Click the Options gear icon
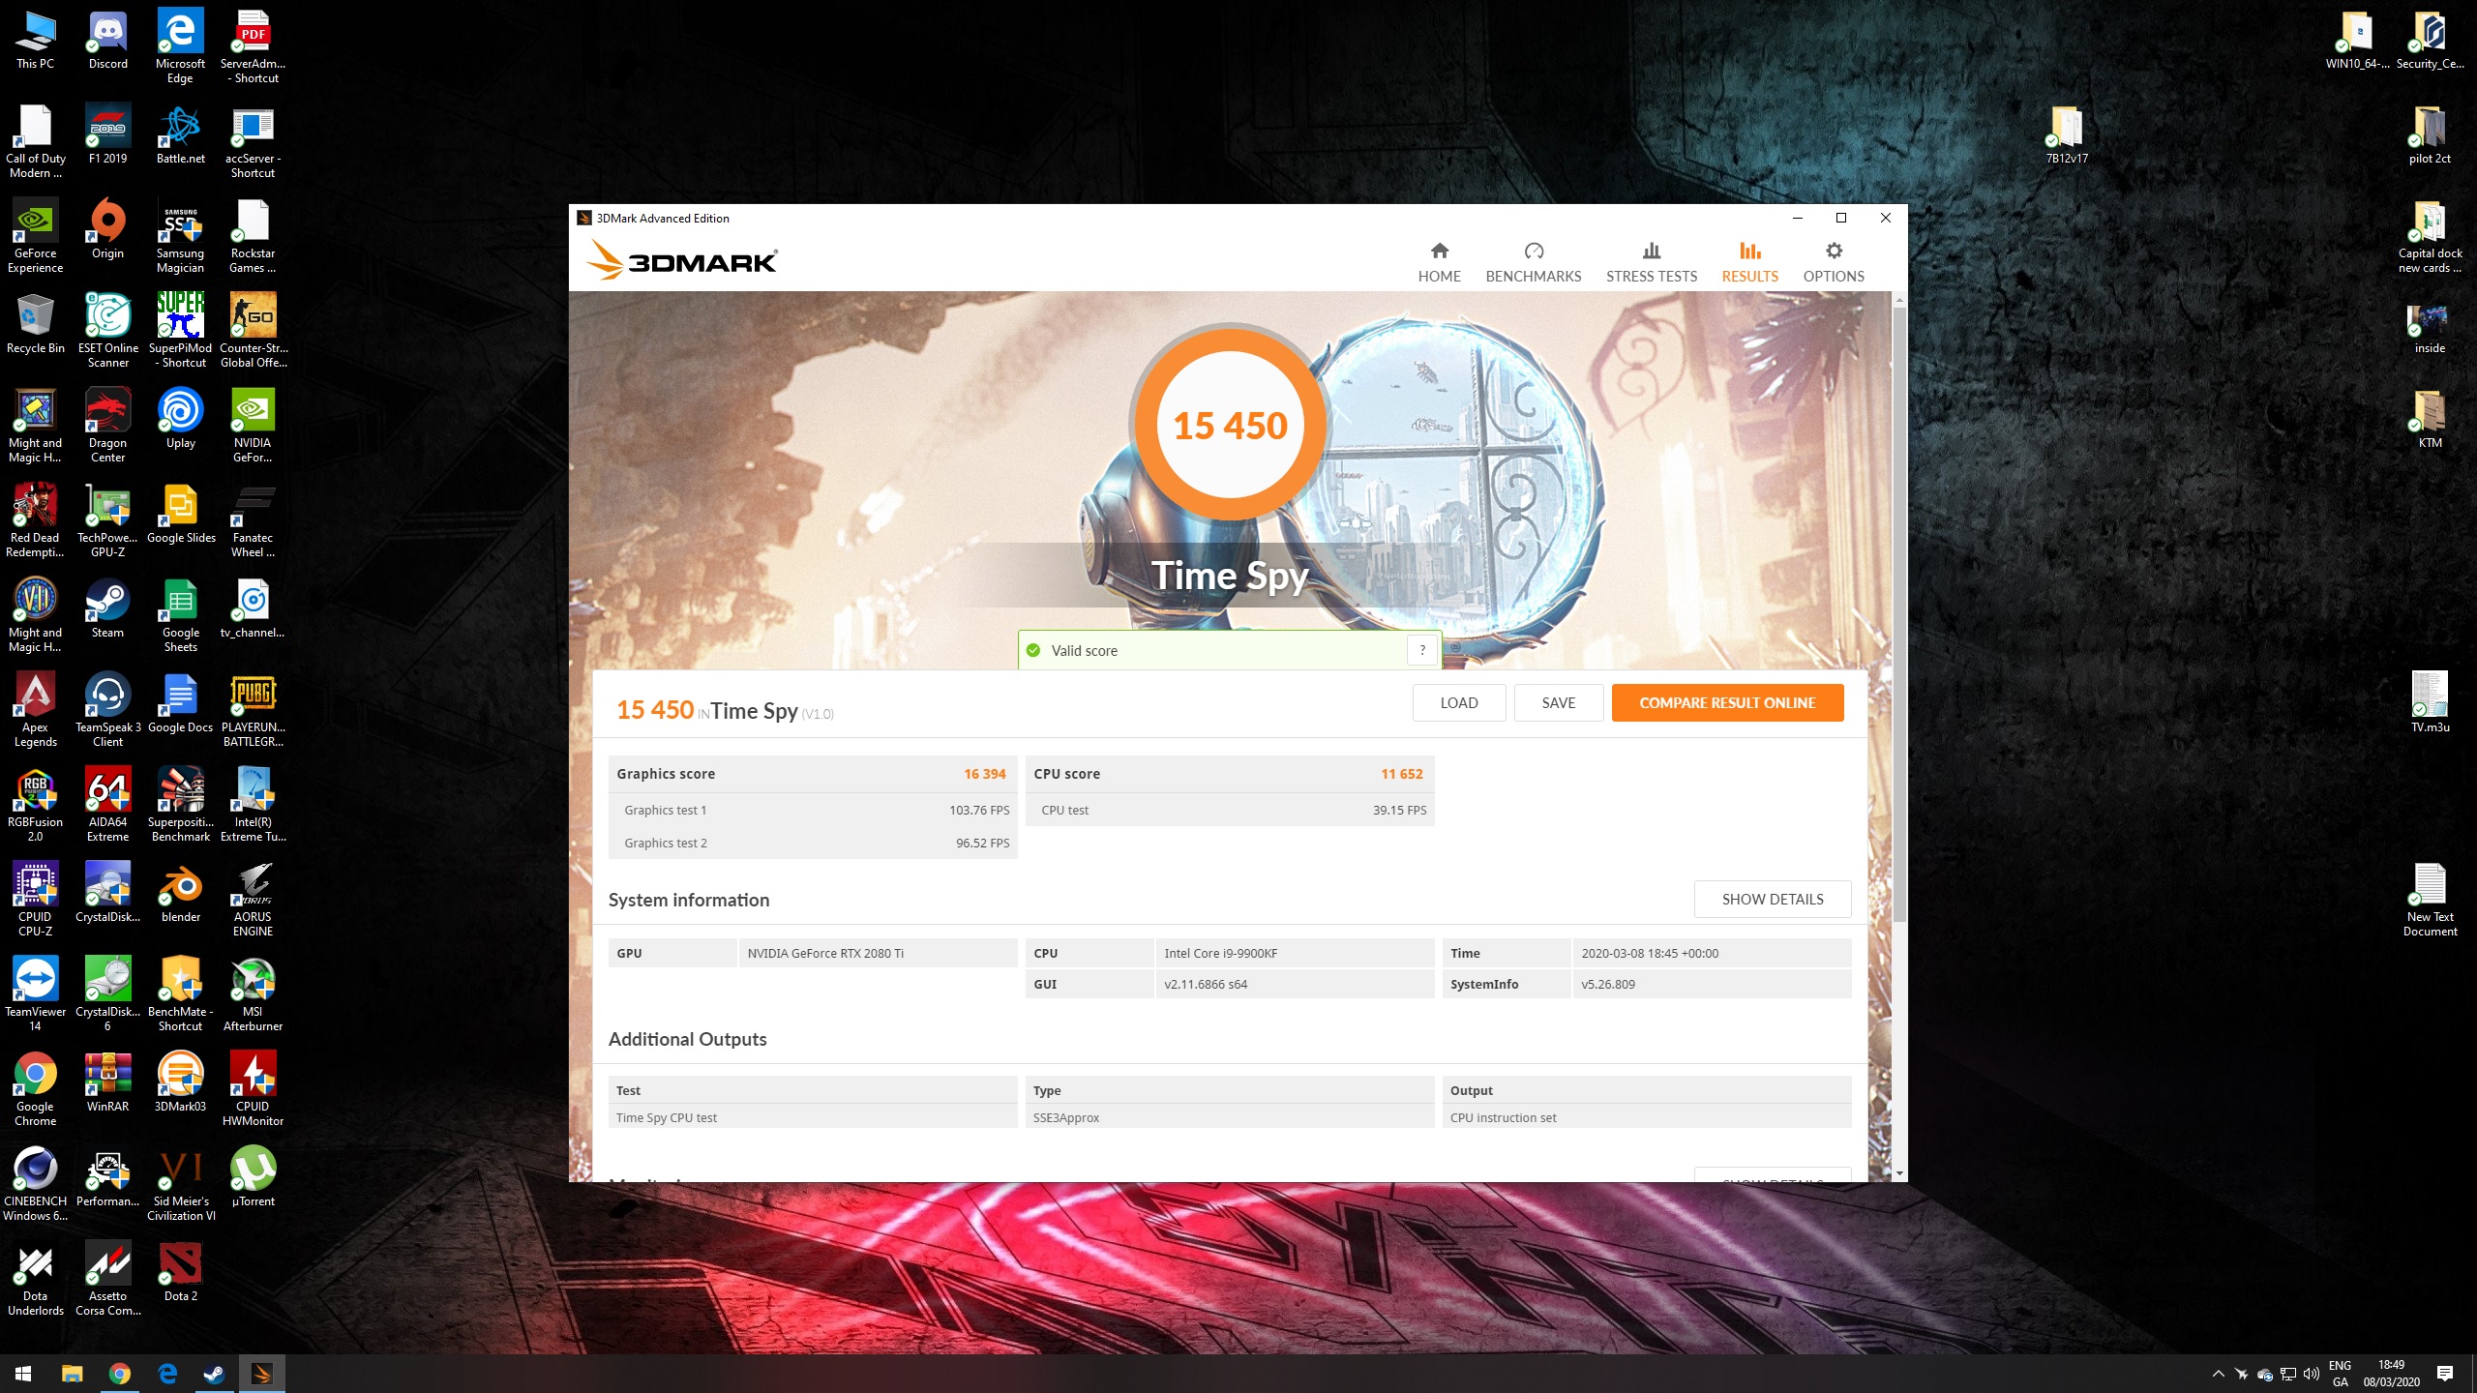2477x1393 pixels. (x=1834, y=252)
